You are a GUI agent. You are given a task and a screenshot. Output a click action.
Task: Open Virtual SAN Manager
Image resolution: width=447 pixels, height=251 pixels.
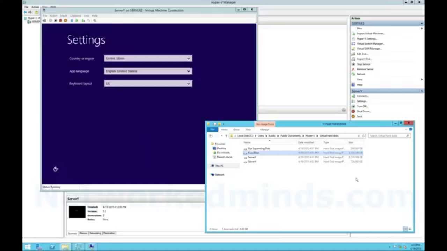tap(369, 49)
